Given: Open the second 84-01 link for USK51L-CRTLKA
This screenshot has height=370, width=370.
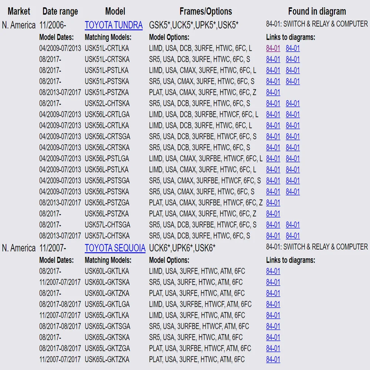Looking at the screenshot, I should click(293, 48).
